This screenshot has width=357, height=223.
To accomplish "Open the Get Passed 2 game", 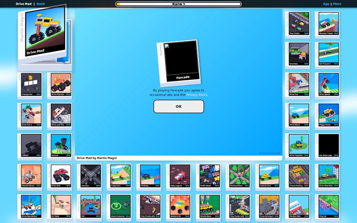I will pos(327,55).
